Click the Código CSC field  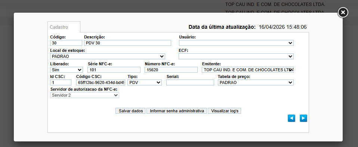(x=101, y=82)
